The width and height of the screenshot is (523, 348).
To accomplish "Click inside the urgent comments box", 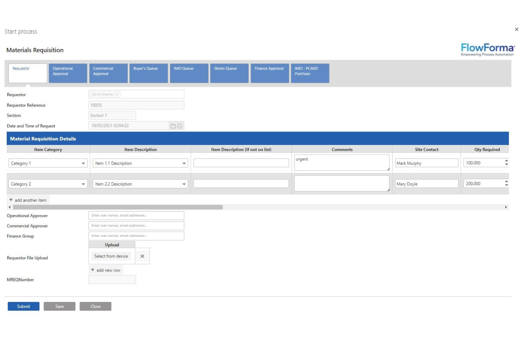I will tap(342, 163).
